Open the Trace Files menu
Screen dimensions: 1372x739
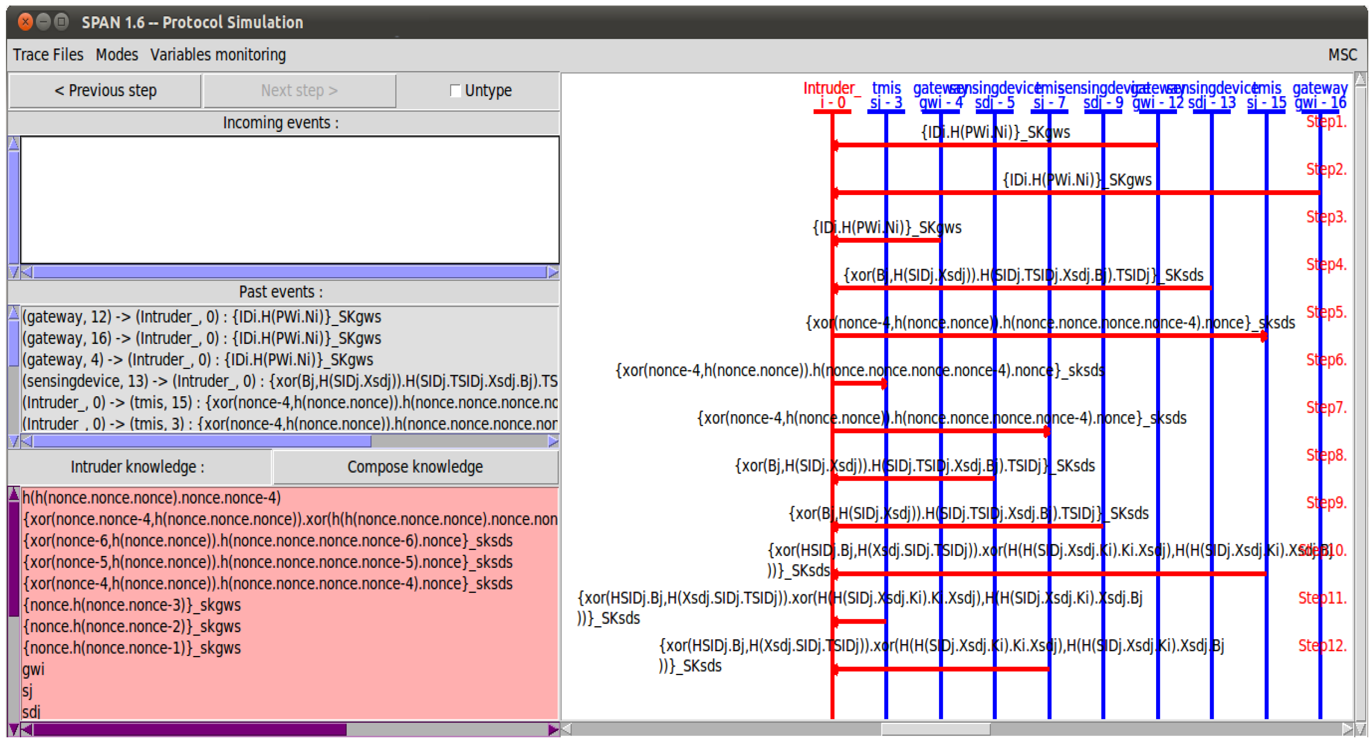point(48,55)
